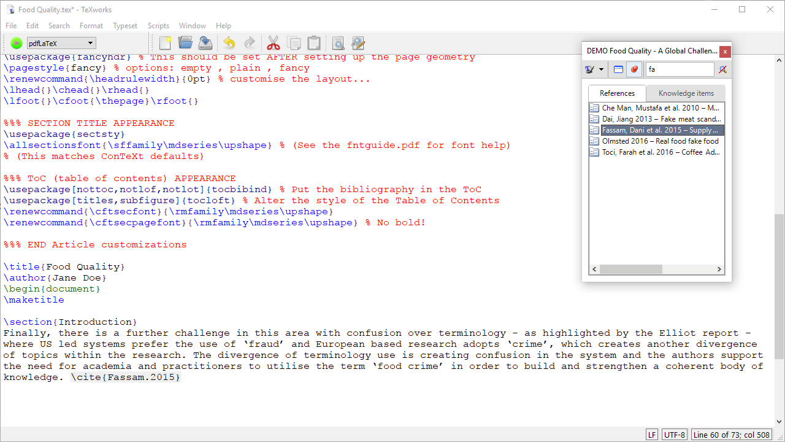The width and height of the screenshot is (785, 442).
Task: Expand the TeX editor dropdown arrow in picker
Action: 601,69
